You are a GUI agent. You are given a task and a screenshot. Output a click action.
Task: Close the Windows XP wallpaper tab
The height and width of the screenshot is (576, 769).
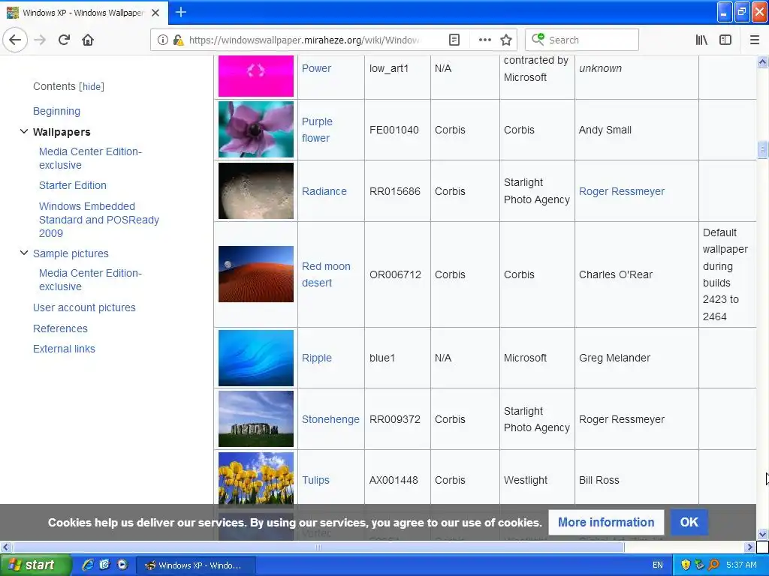pos(155,13)
